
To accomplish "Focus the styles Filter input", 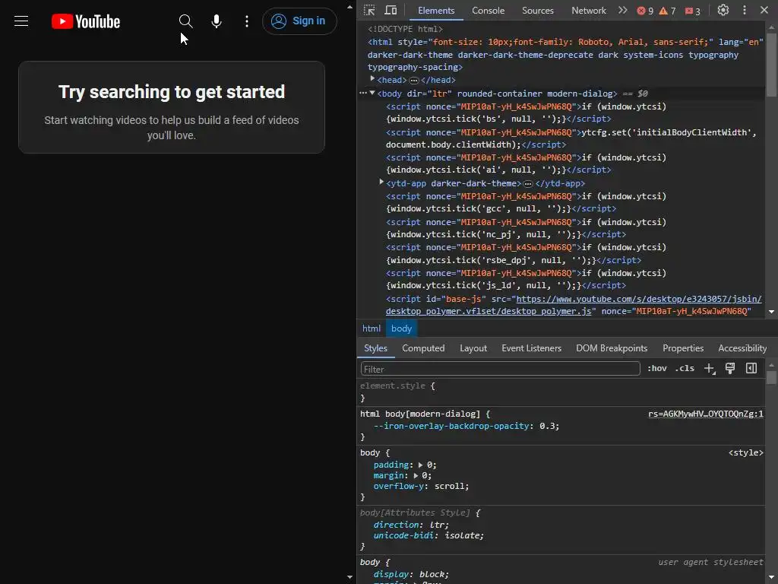I will point(500,369).
